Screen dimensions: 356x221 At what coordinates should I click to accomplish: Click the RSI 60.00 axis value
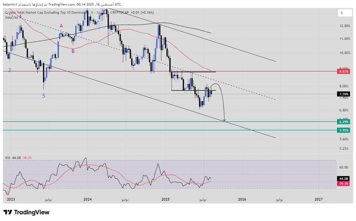pos(344,167)
